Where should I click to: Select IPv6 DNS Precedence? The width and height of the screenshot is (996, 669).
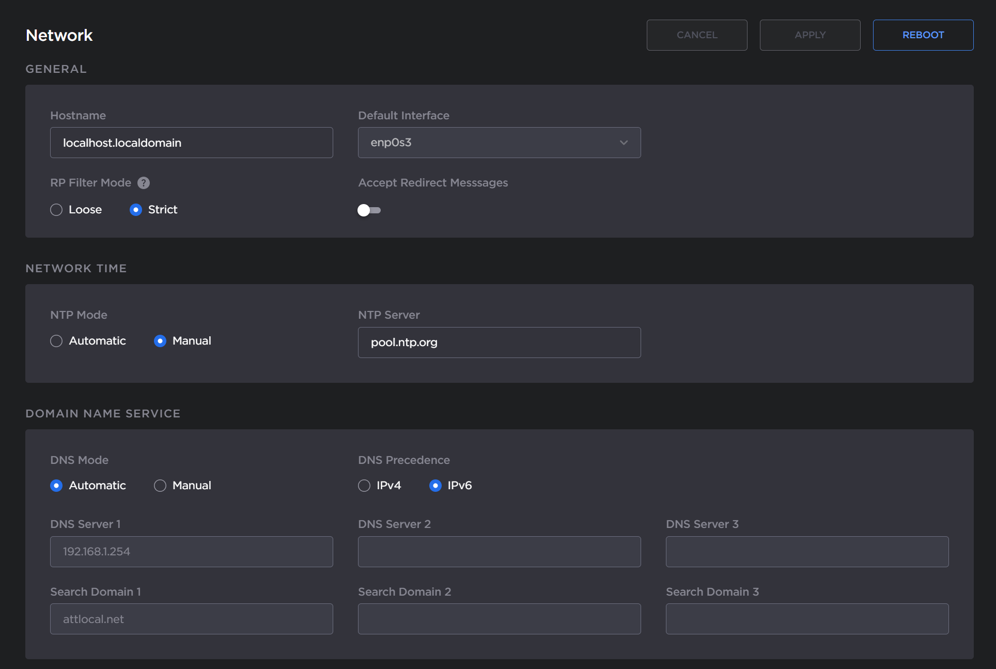click(x=435, y=486)
